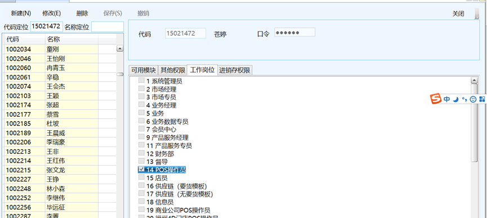Check the 13 督导 checkbox
Screen dimensions: 487x218
(141, 161)
